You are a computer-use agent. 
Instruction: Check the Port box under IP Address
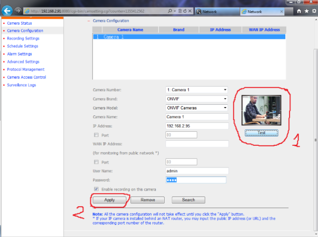click(x=96, y=135)
